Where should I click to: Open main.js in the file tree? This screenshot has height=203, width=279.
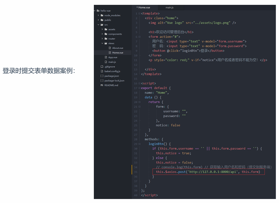point(112,62)
